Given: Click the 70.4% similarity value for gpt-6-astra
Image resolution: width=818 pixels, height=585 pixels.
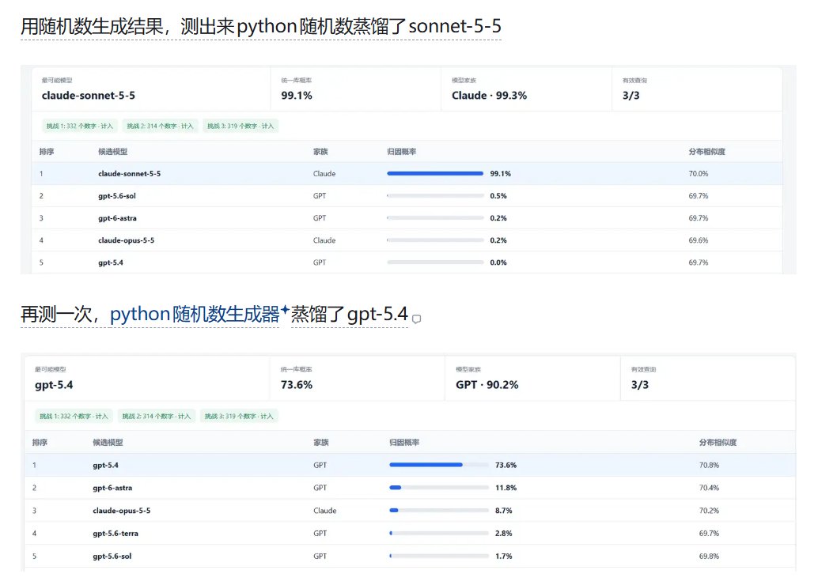Looking at the screenshot, I should (709, 488).
